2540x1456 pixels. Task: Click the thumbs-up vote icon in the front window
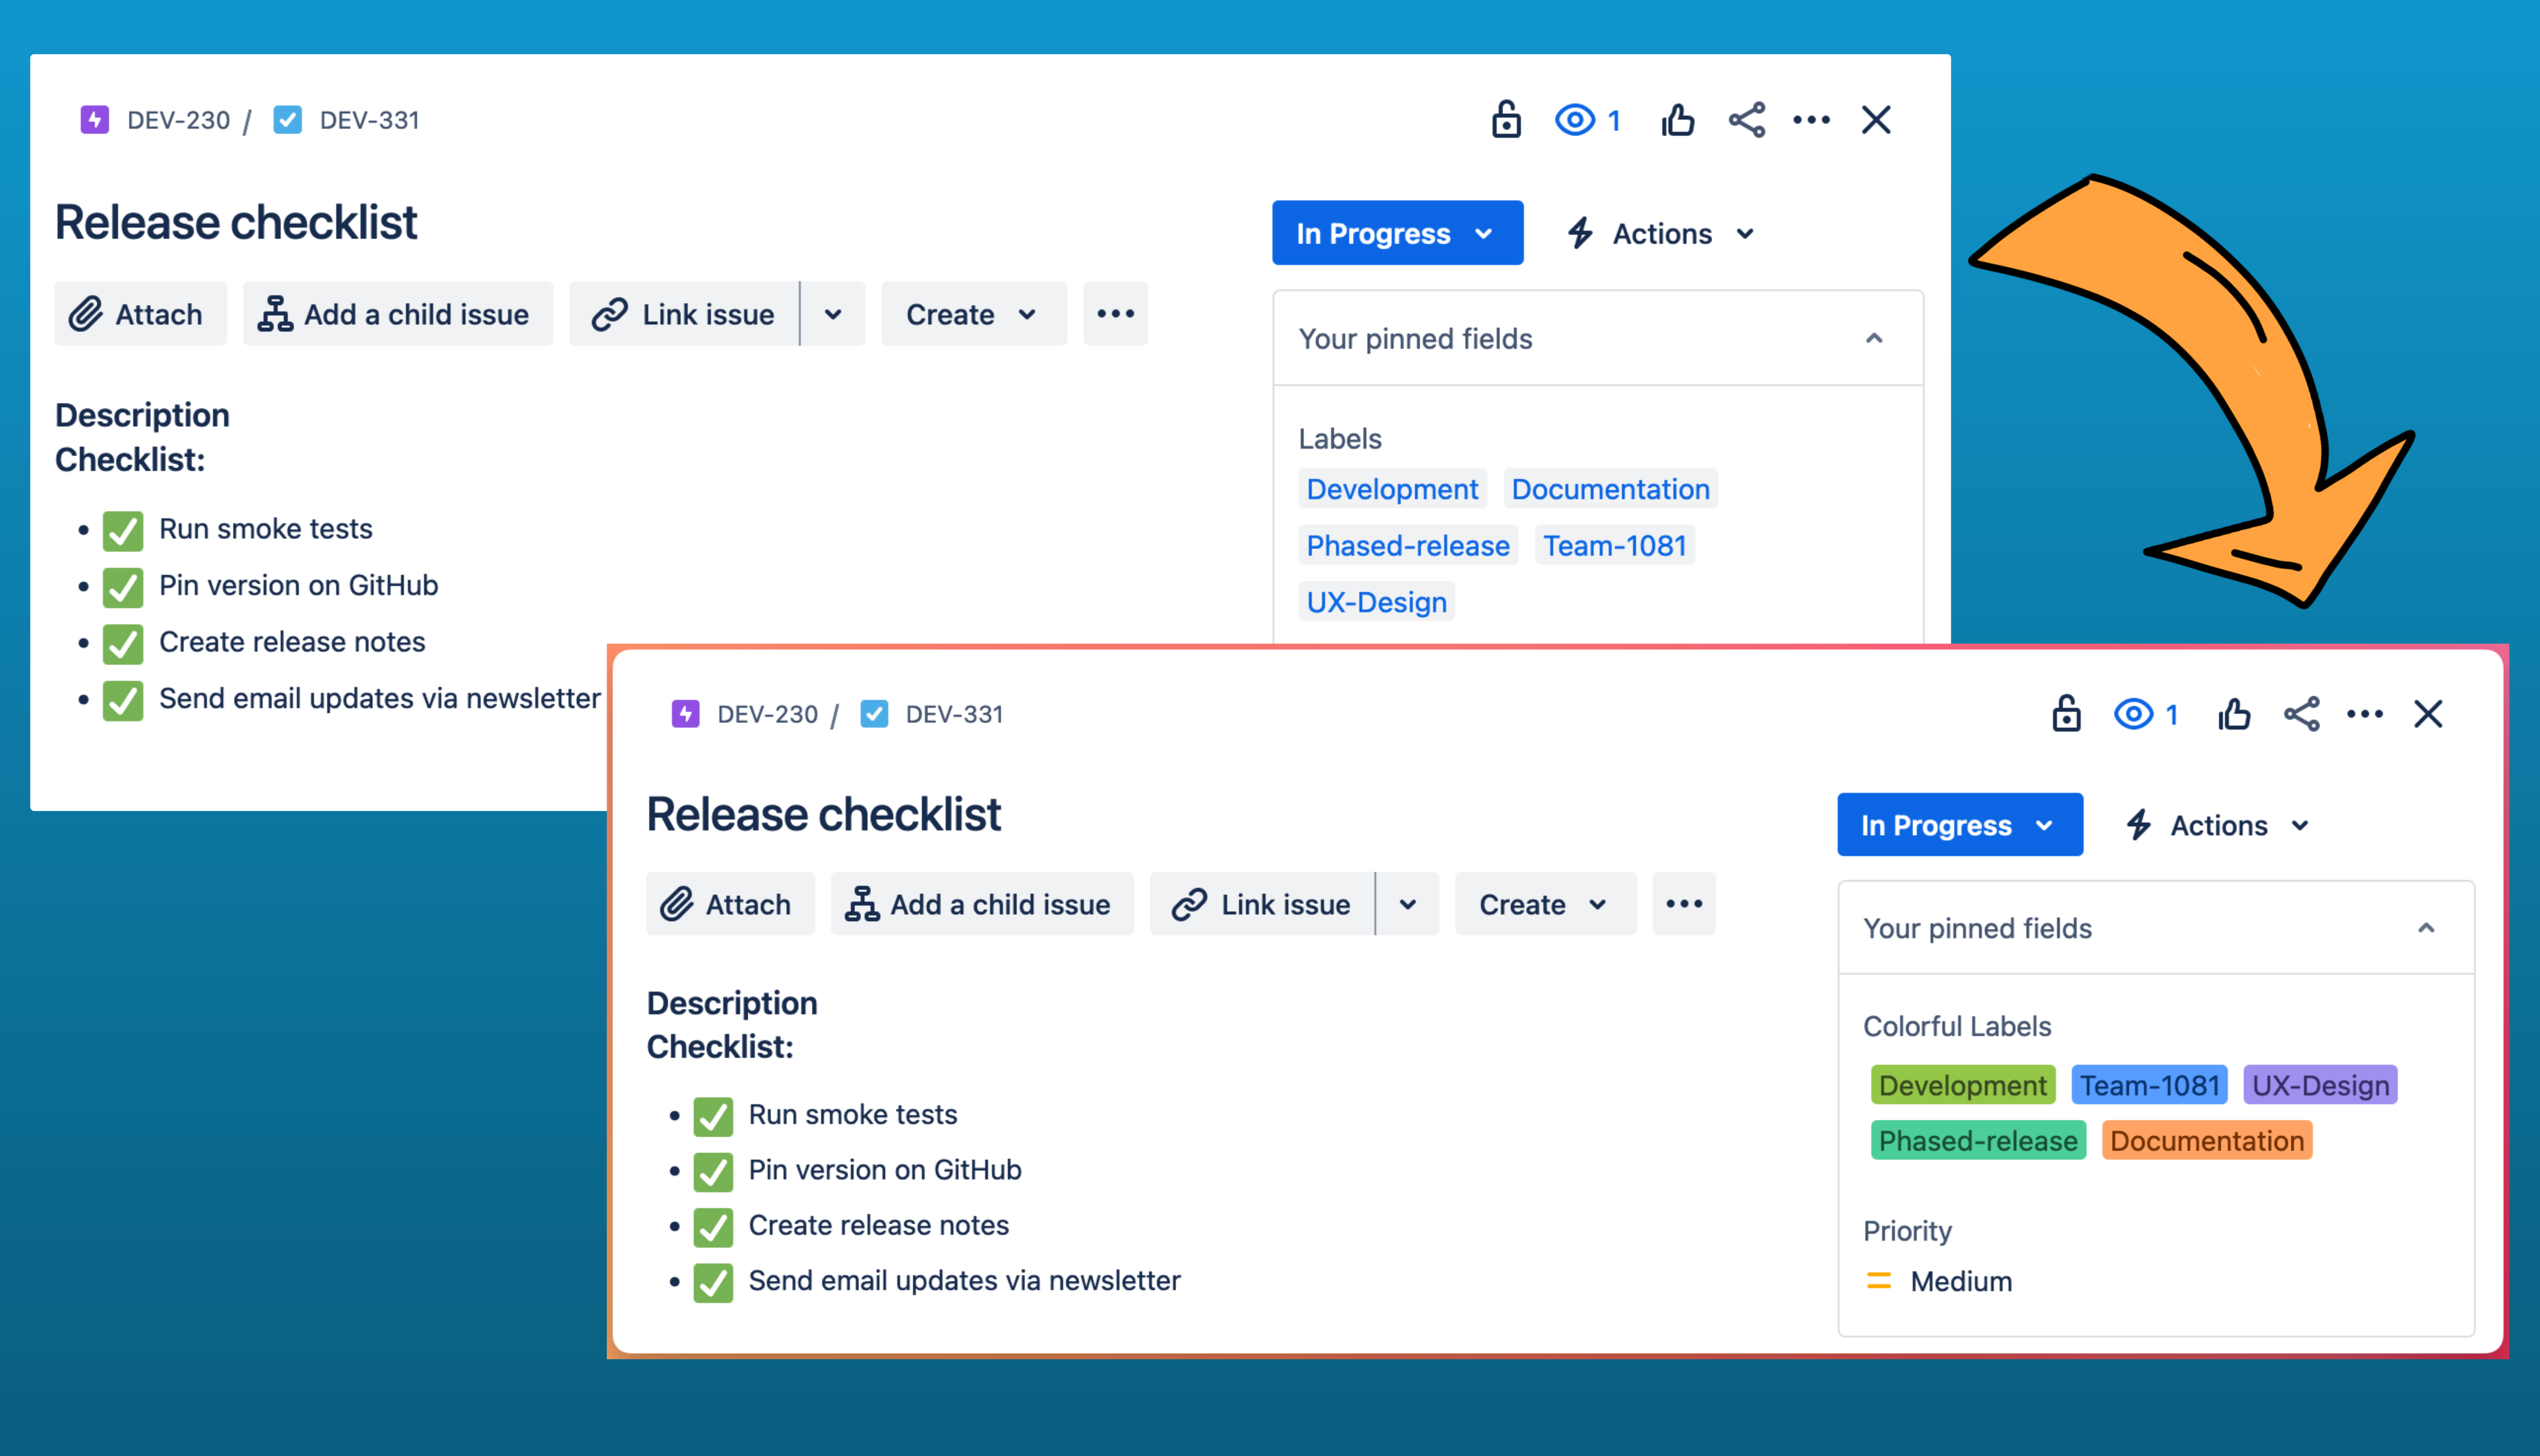2234,714
